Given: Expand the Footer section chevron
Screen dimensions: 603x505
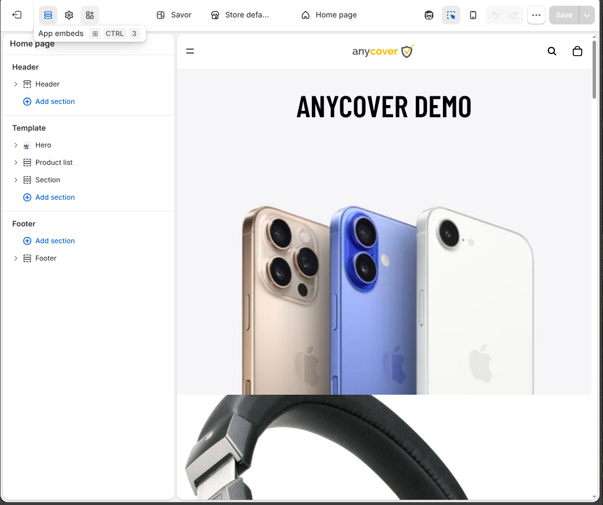Looking at the screenshot, I should [x=16, y=258].
